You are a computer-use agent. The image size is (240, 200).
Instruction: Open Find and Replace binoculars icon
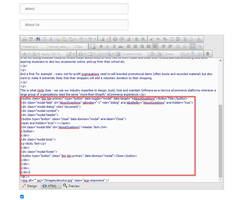[x=38, y=39]
